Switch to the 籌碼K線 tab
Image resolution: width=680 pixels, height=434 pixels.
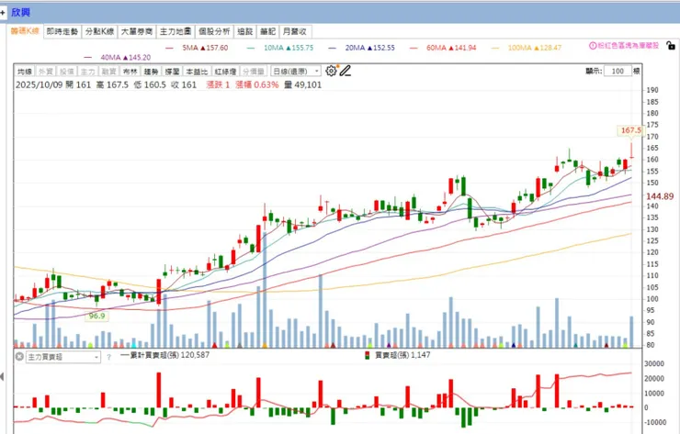tap(25, 31)
